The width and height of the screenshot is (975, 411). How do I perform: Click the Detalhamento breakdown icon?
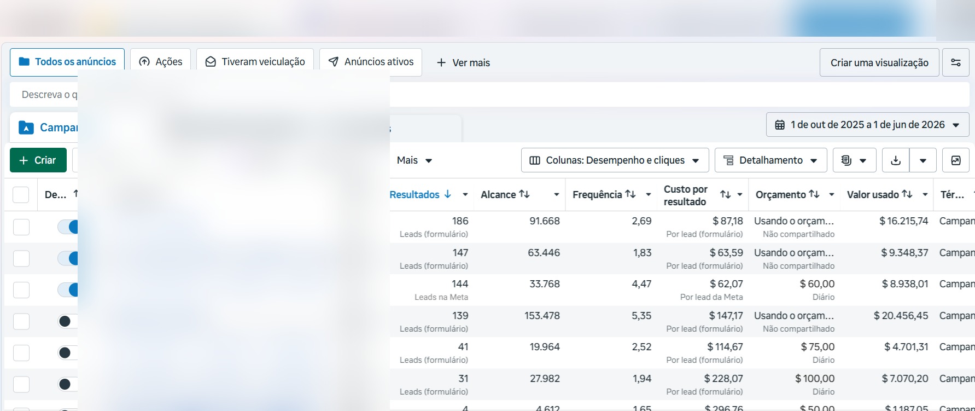coord(728,160)
